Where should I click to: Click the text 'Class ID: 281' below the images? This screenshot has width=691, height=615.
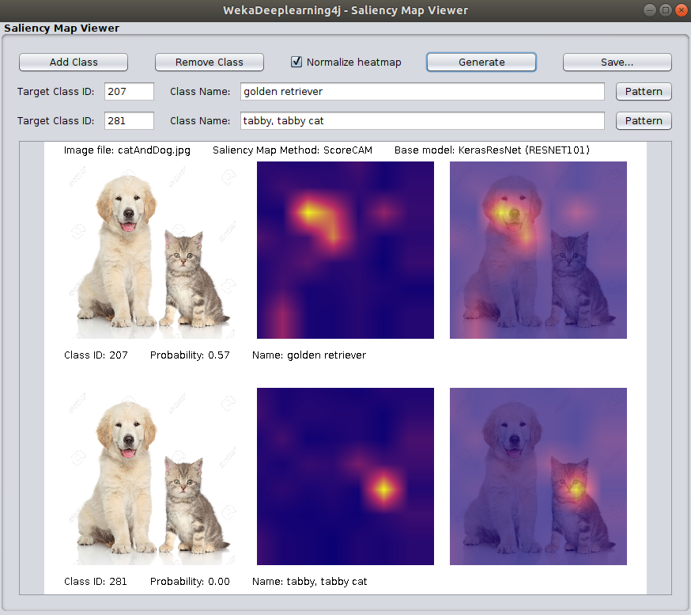95,582
